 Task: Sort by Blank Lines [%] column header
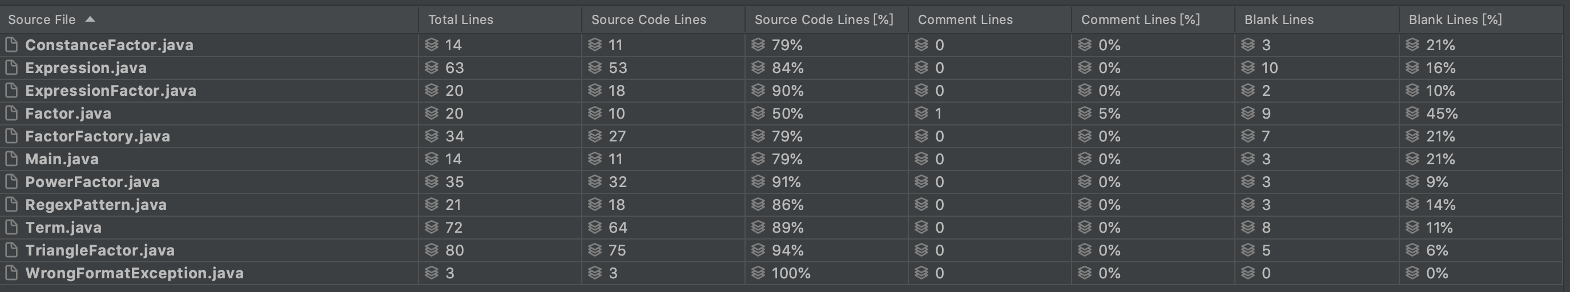(1455, 19)
